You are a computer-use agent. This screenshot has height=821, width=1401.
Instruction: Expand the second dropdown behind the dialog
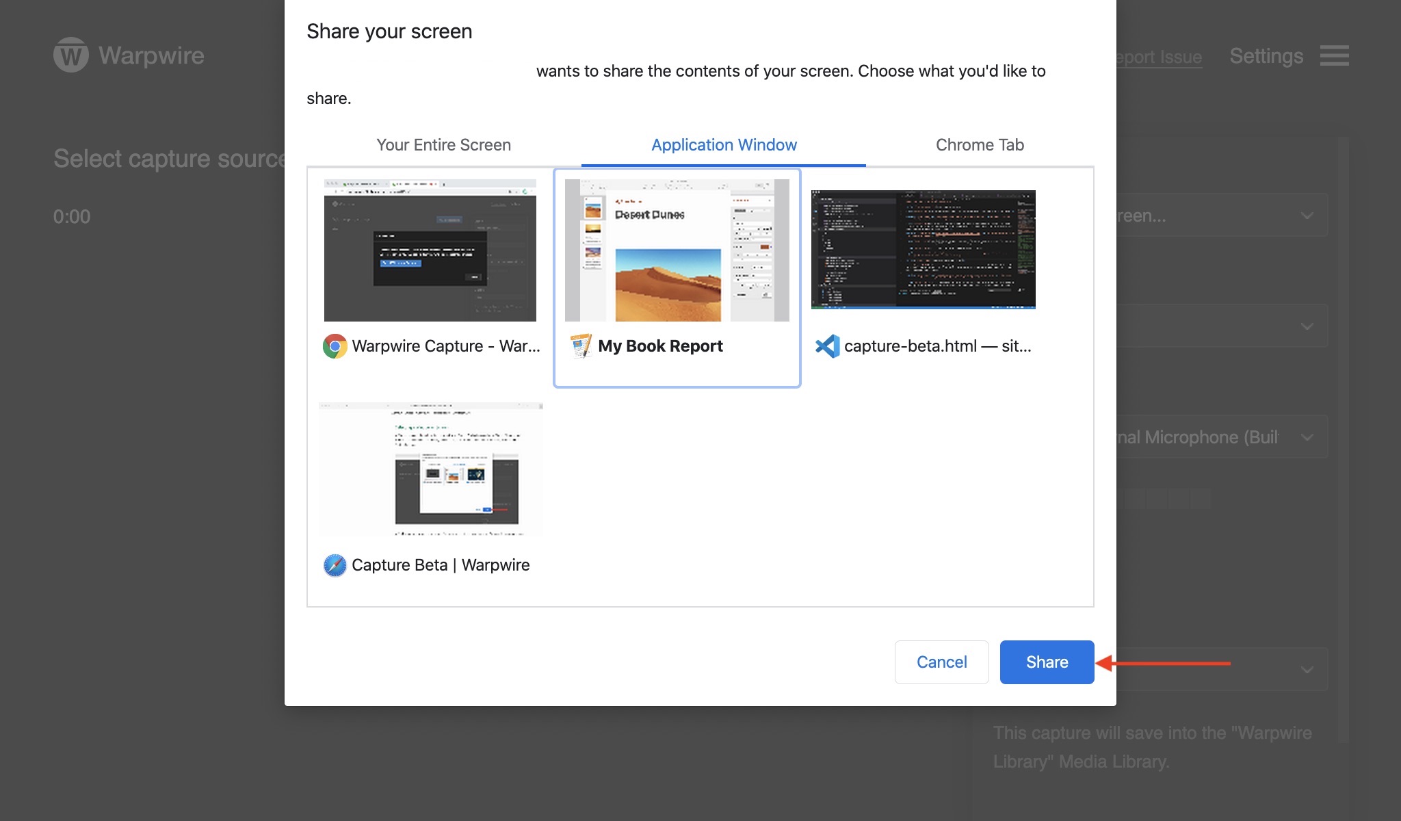[1307, 326]
